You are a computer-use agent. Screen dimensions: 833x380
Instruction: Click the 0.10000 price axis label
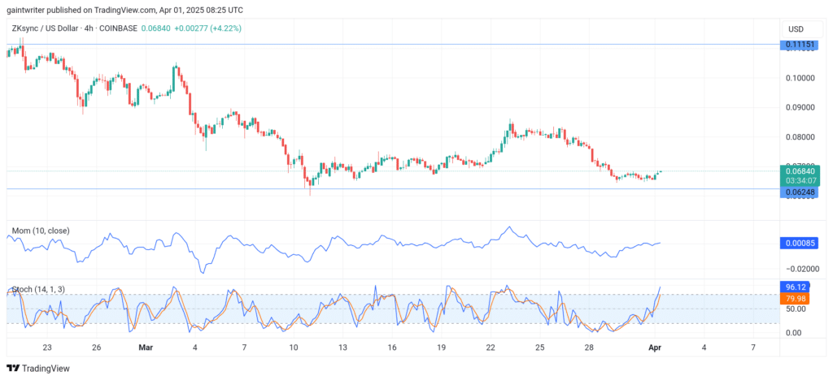point(799,77)
